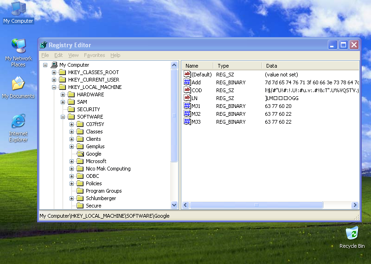Select the Program Groups key

[103, 191]
